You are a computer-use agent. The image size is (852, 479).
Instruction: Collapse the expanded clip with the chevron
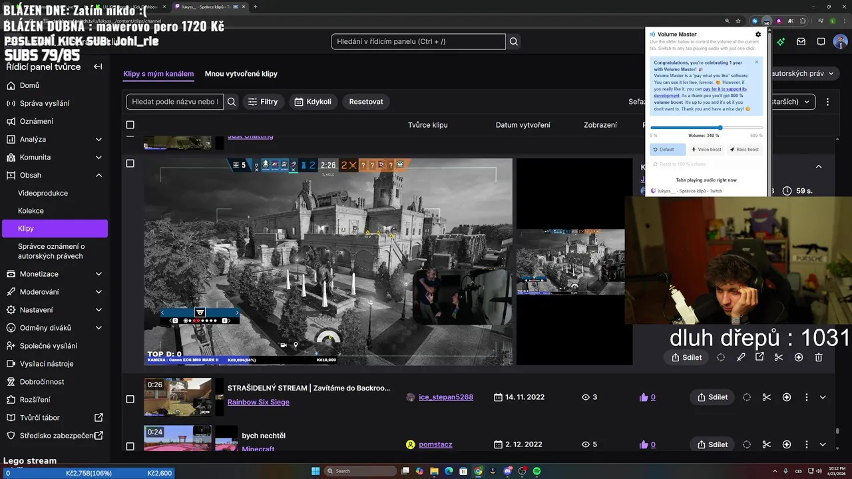(x=819, y=166)
